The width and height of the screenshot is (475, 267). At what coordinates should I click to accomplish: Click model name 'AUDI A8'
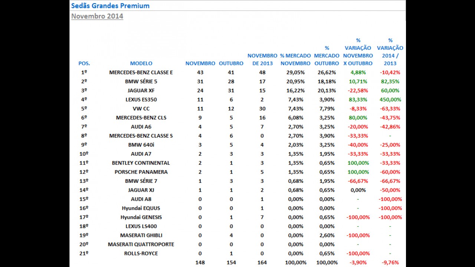[x=141, y=199]
